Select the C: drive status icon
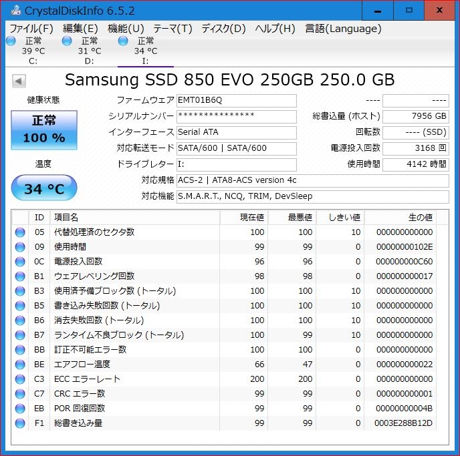 pyautogui.click(x=11, y=41)
